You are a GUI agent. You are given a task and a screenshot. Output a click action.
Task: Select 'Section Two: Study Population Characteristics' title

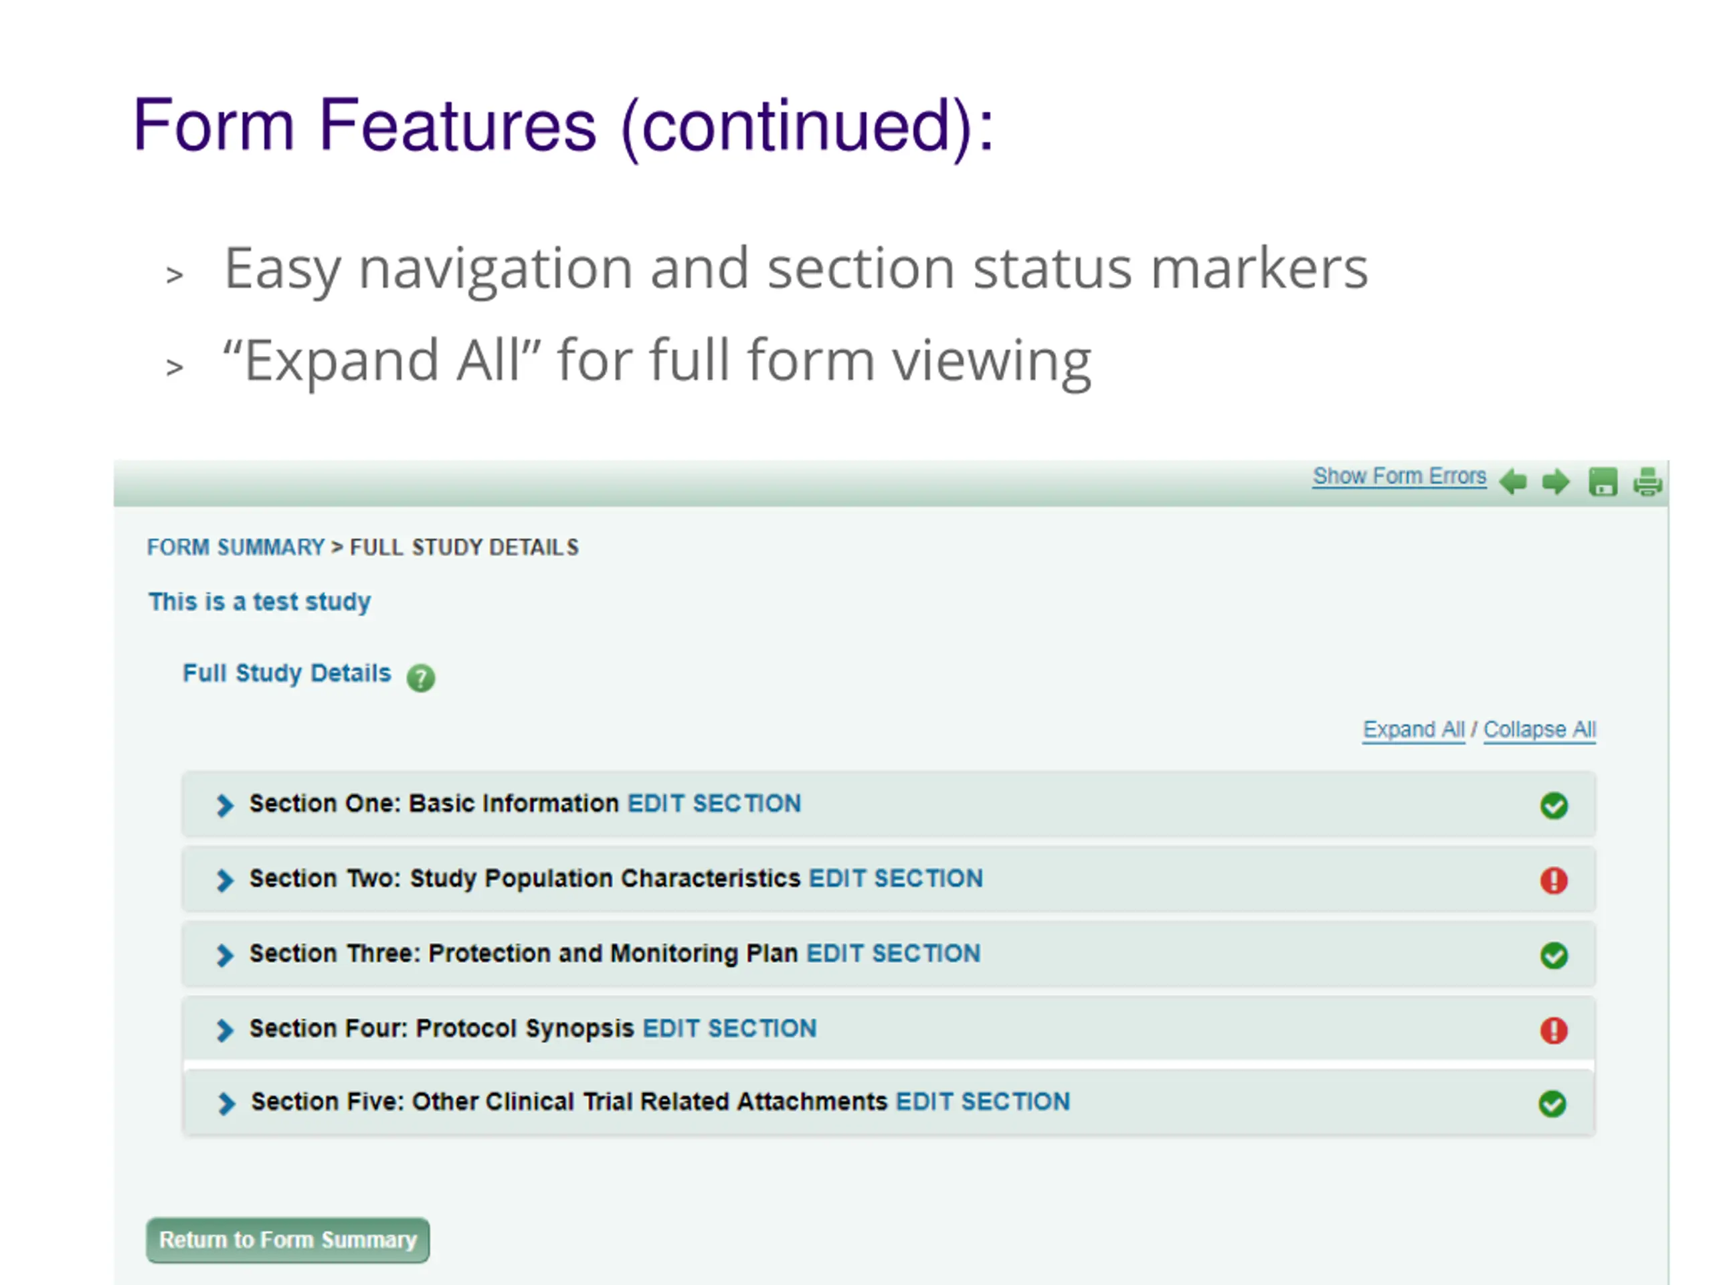click(525, 879)
